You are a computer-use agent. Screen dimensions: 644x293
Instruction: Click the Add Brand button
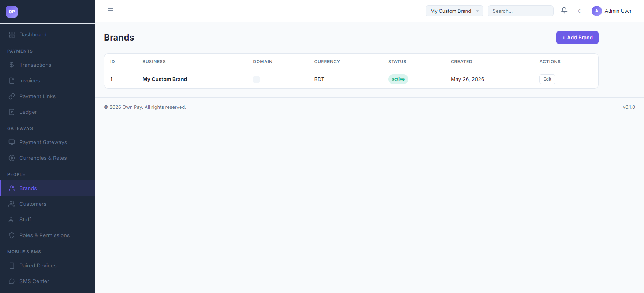[577, 38]
